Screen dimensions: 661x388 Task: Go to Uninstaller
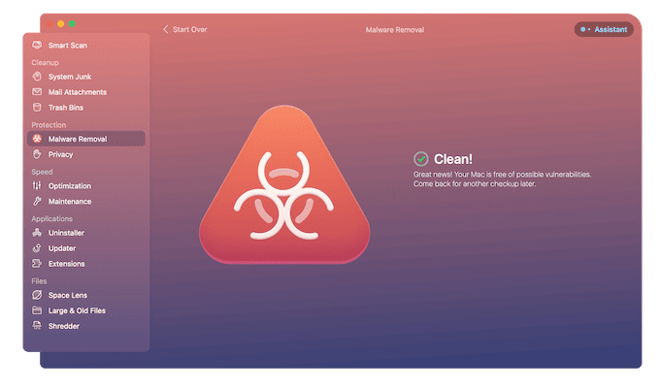pos(86,232)
